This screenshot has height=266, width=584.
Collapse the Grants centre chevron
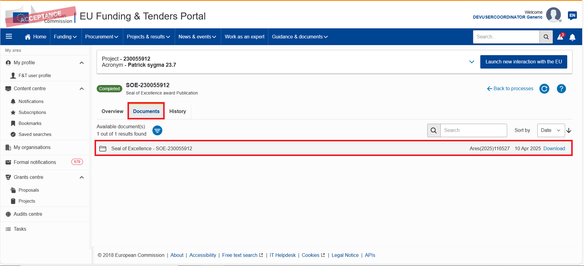(82, 177)
